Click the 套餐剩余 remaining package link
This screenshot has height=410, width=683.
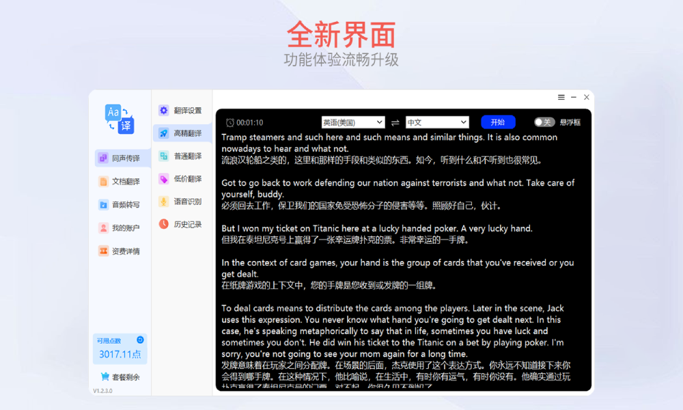point(120,377)
